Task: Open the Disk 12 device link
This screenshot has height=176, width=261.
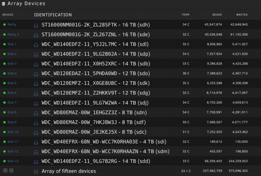Action: pyautogui.click(x=13, y=152)
